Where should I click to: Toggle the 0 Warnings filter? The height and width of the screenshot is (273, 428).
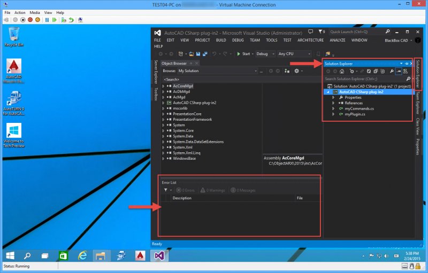[212, 190]
